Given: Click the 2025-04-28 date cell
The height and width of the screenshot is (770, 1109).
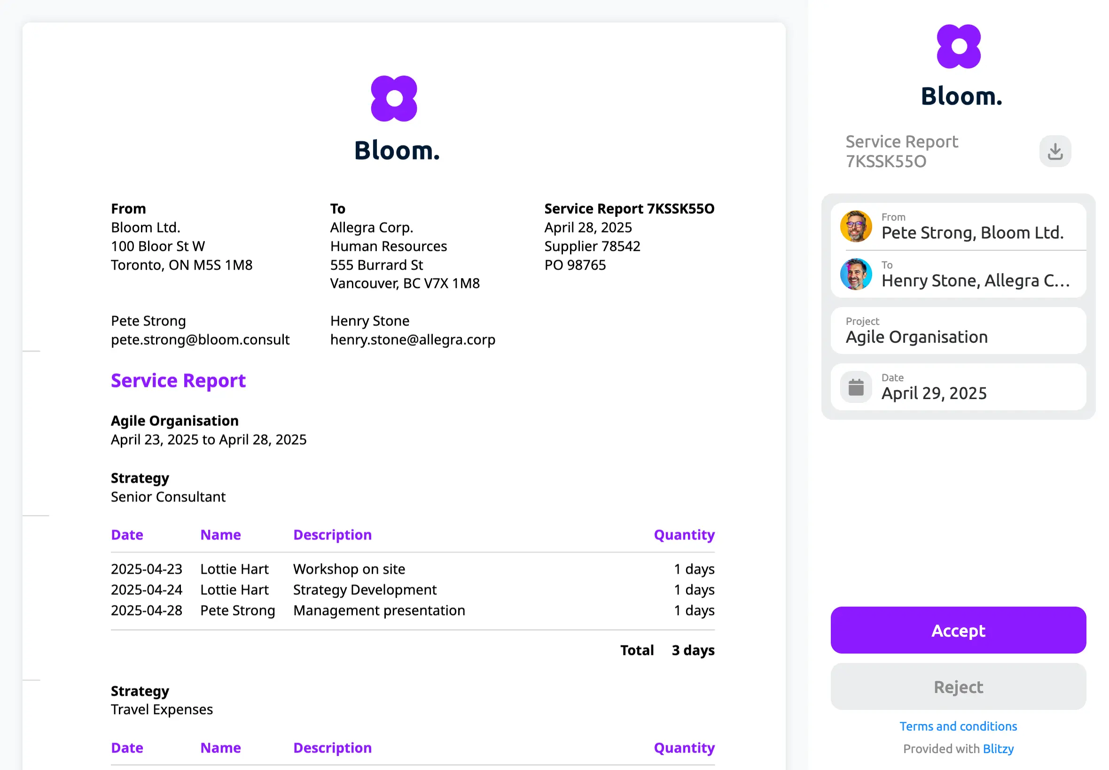Looking at the screenshot, I should coord(146,611).
